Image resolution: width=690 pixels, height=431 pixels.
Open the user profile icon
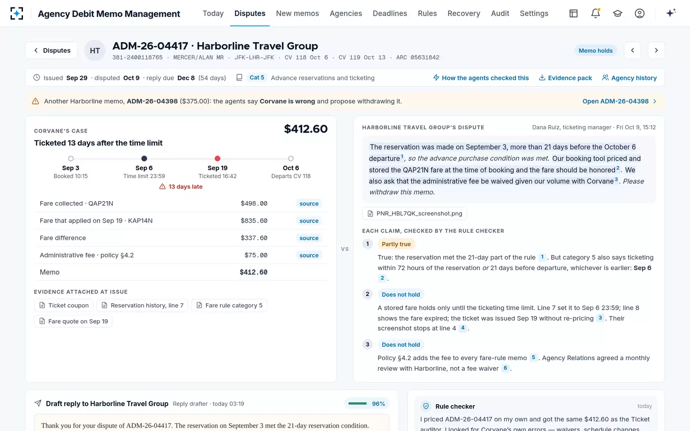coord(640,13)
